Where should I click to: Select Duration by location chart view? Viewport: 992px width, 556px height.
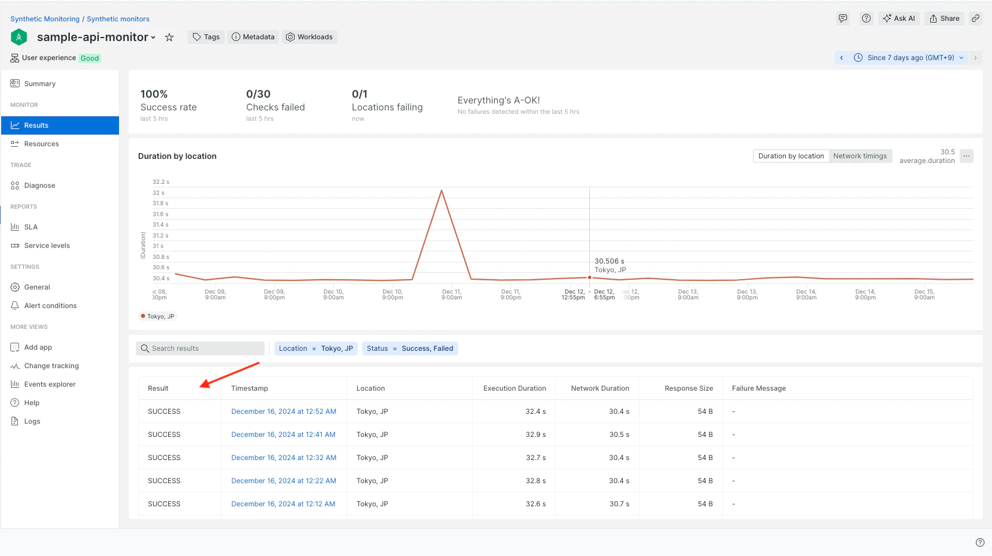click(791, 156)
